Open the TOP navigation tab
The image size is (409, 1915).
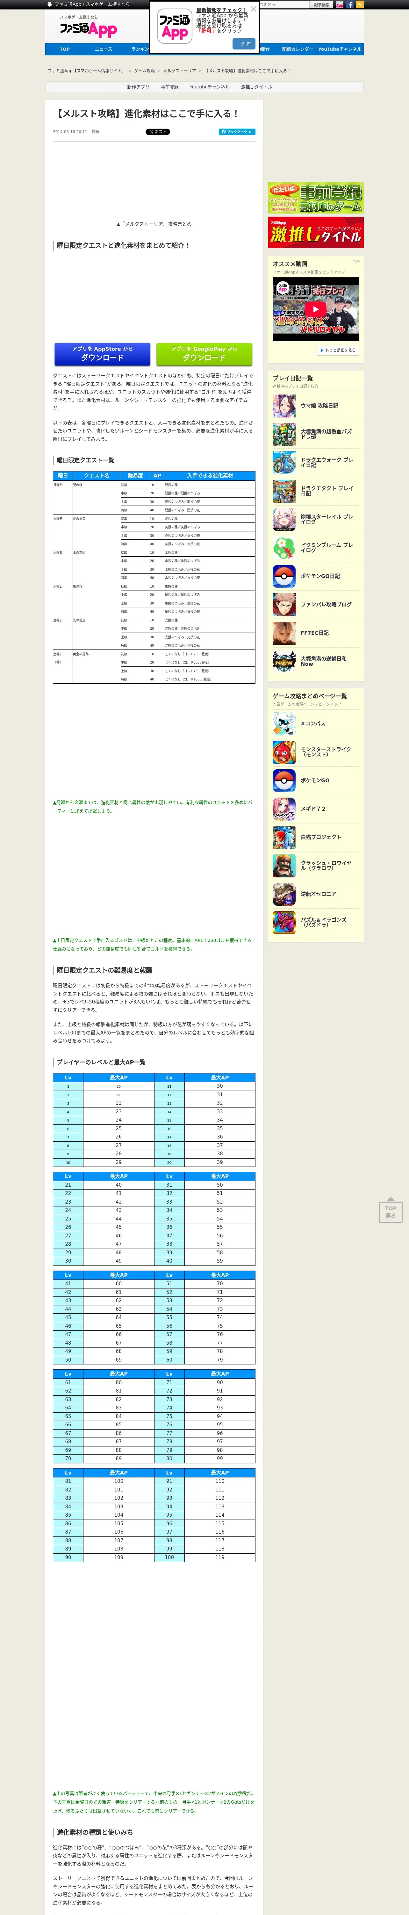click(x=65, y=49)
